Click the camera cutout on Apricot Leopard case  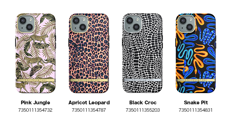click(x=79, y=24)
